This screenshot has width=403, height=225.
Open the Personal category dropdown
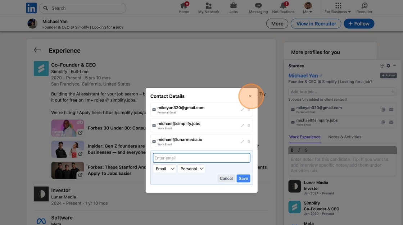(x=191, y=169)
